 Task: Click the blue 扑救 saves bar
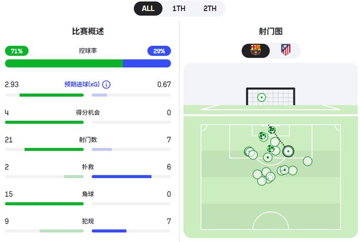[121, 176]
